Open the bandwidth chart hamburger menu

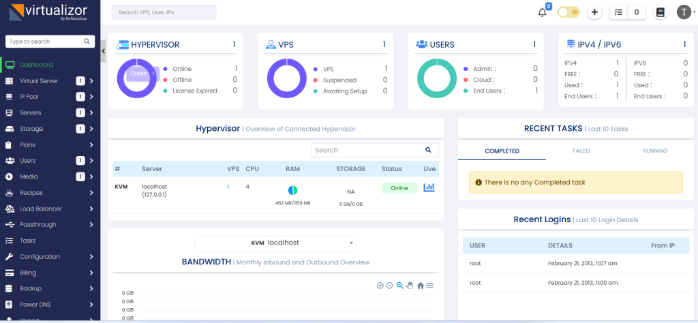click(430, 286)
